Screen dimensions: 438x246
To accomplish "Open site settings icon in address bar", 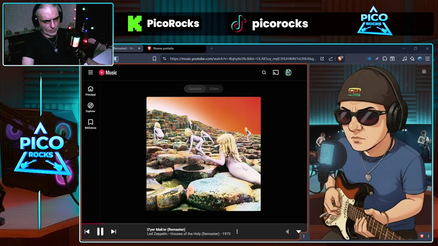I will pyautogui.click(x=164, y=59).
